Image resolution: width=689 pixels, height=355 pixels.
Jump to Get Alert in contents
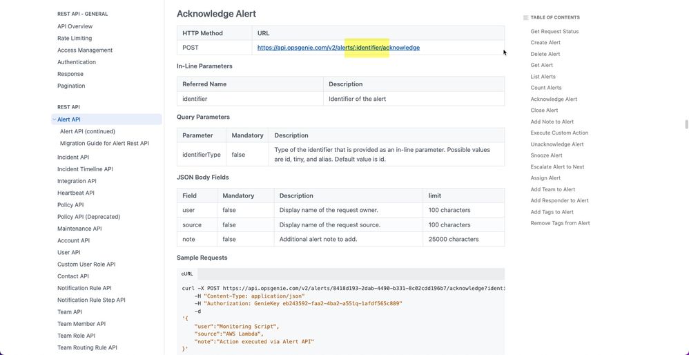click(542, 65)
